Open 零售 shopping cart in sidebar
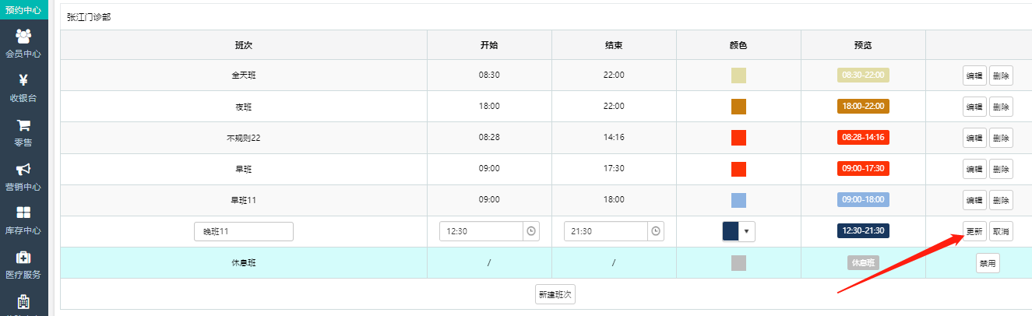The height and width of the screenshot is (316, 1032). click(23, 132)
